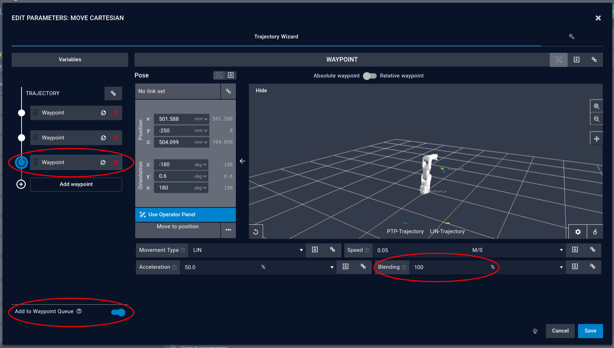The width and height of the screenshot is (614, 348).
Task: Close the Edit Parameters dialog
Action: (x=598, y=18)
